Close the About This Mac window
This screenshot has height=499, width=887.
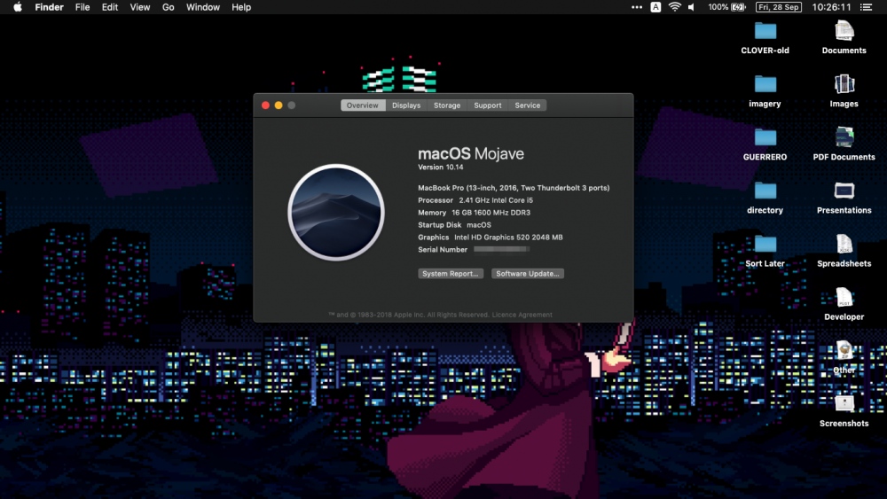tap(265, 105)
